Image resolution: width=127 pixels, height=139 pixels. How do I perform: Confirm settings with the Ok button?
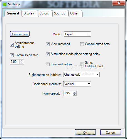click(x=85, y=132)
